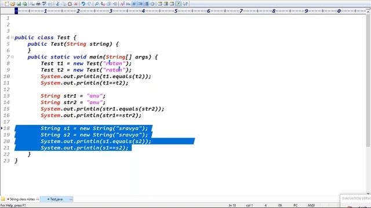The height and width of the screenshot is (208, 371).
Task: Click 'String str1 = "anu";' line
Action: coord(73,96)
